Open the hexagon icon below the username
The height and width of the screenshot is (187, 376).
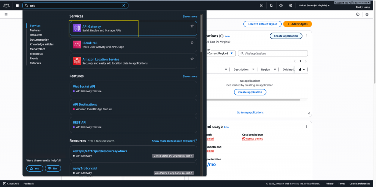coord(367,15)
